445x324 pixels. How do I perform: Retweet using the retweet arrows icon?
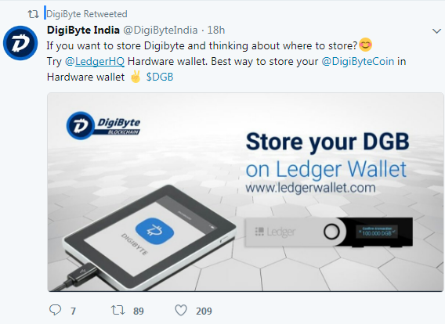118,310
